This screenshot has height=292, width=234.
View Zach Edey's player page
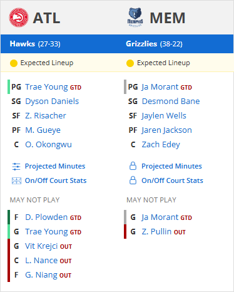click(161, 145)
